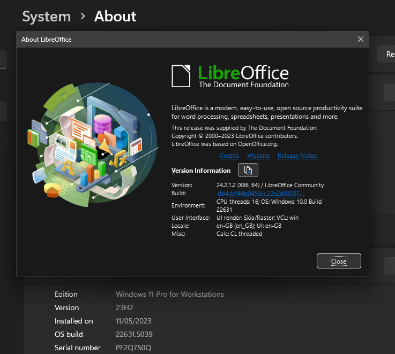Click the 'About LibreOffice' title bar text

click(x=46, y=40)
